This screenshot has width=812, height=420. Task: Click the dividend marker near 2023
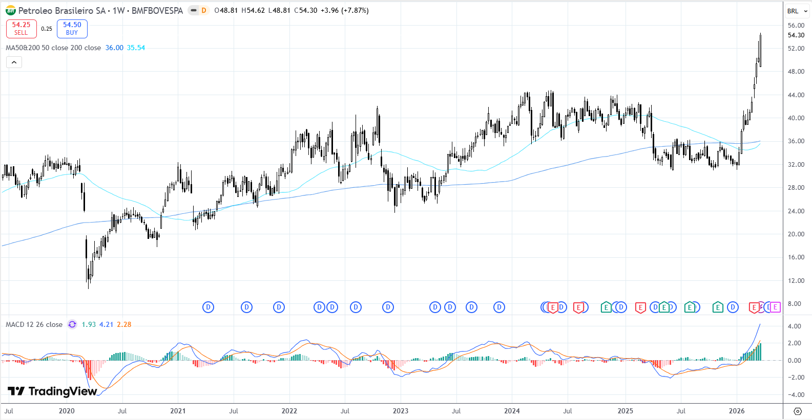click(388, 307)
